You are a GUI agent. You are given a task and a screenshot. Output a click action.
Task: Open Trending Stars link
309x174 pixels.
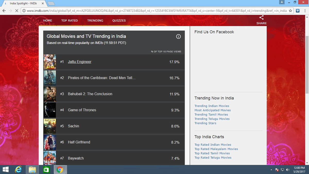click(205, 123)
